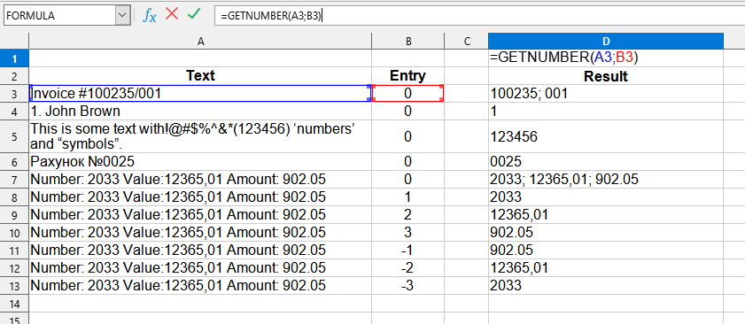Screen dimensions: 745x324
Task: Select row 10 header
Action: coord(14,233)
